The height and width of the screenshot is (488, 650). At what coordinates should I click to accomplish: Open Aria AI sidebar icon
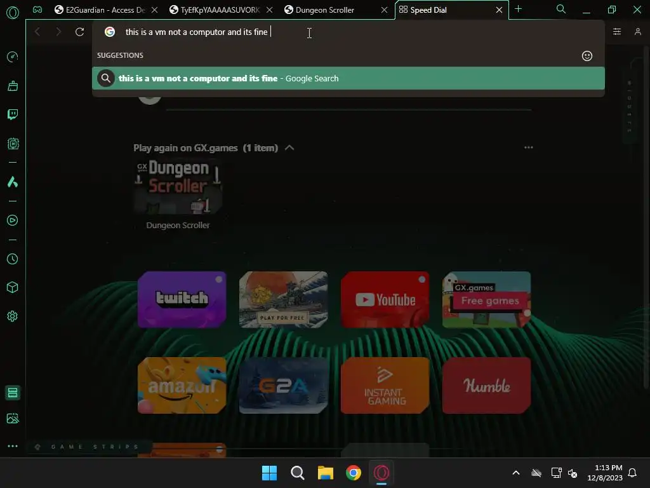[13, 182]
